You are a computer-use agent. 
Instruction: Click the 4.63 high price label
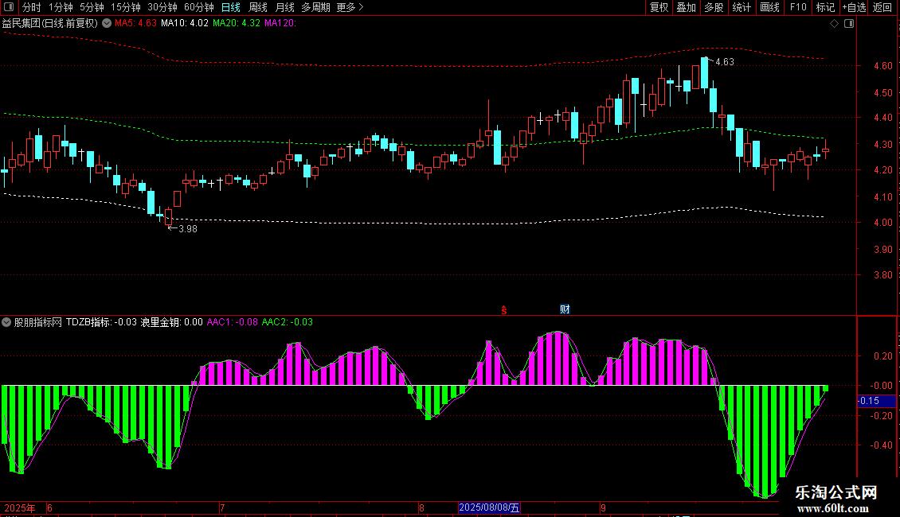pyautogui.click(x=724, y=62)
